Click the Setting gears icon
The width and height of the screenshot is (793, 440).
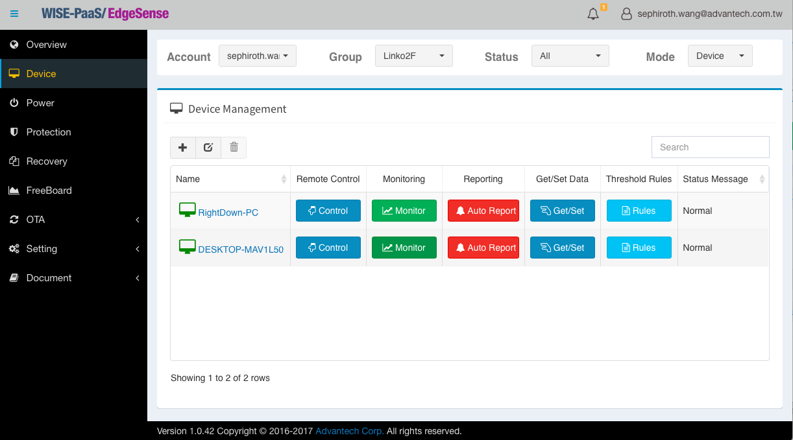coord(14,249)
